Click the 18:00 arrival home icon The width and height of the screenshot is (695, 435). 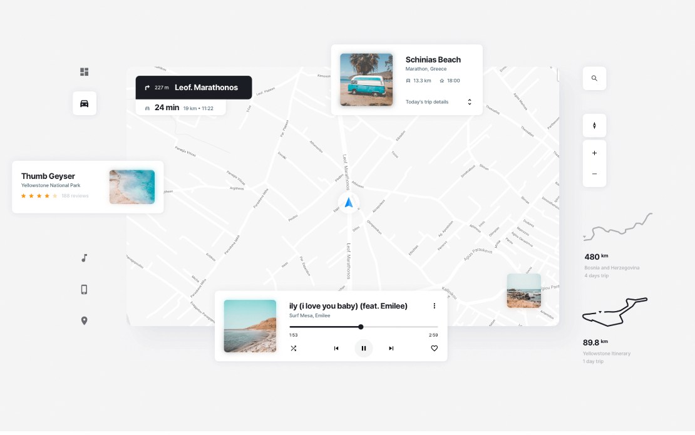tap(442, 81)
